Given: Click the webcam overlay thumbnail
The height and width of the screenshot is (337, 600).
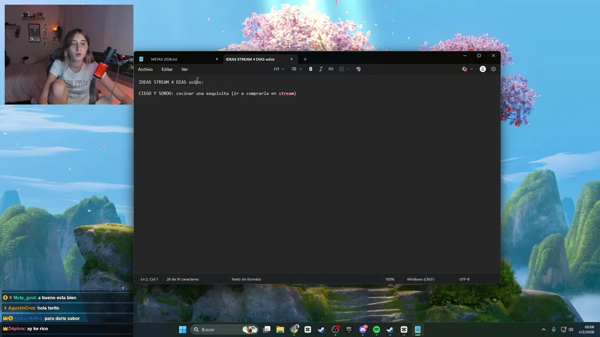Looking at the screenshot, I should click(69, 54).
